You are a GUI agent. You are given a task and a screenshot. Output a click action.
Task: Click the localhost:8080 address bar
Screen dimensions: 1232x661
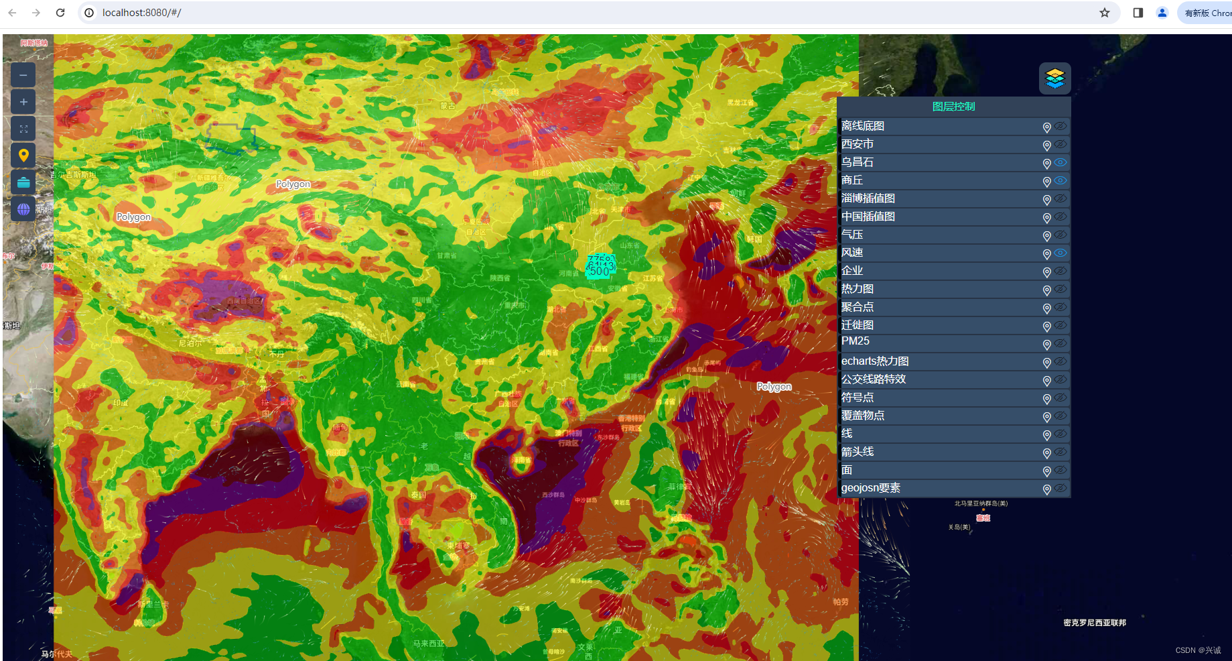[598, 13]
